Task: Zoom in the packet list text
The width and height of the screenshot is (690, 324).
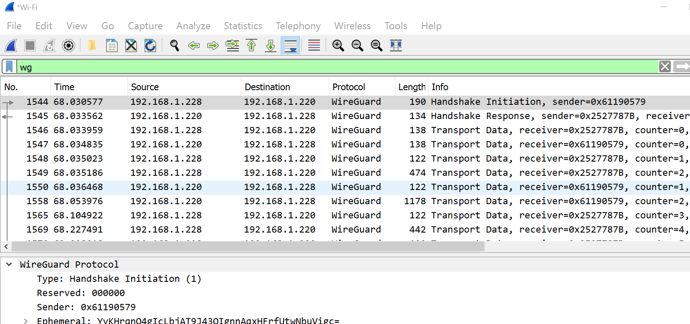Action: coord(338,46)
